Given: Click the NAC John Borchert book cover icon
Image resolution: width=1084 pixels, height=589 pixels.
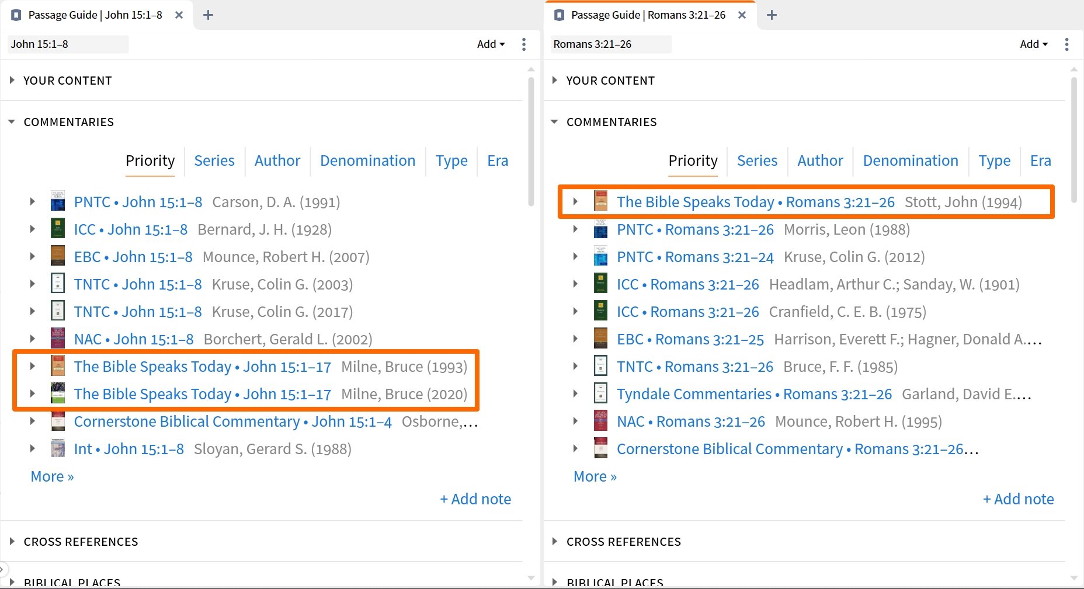Looking at the screenshot, I should pos(58,339).
